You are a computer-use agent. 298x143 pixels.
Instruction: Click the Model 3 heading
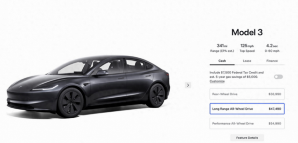[247, 32]
